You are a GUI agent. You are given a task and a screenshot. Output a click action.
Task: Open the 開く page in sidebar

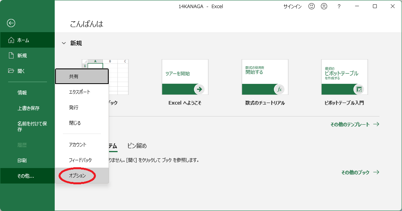tap(28, 71)
